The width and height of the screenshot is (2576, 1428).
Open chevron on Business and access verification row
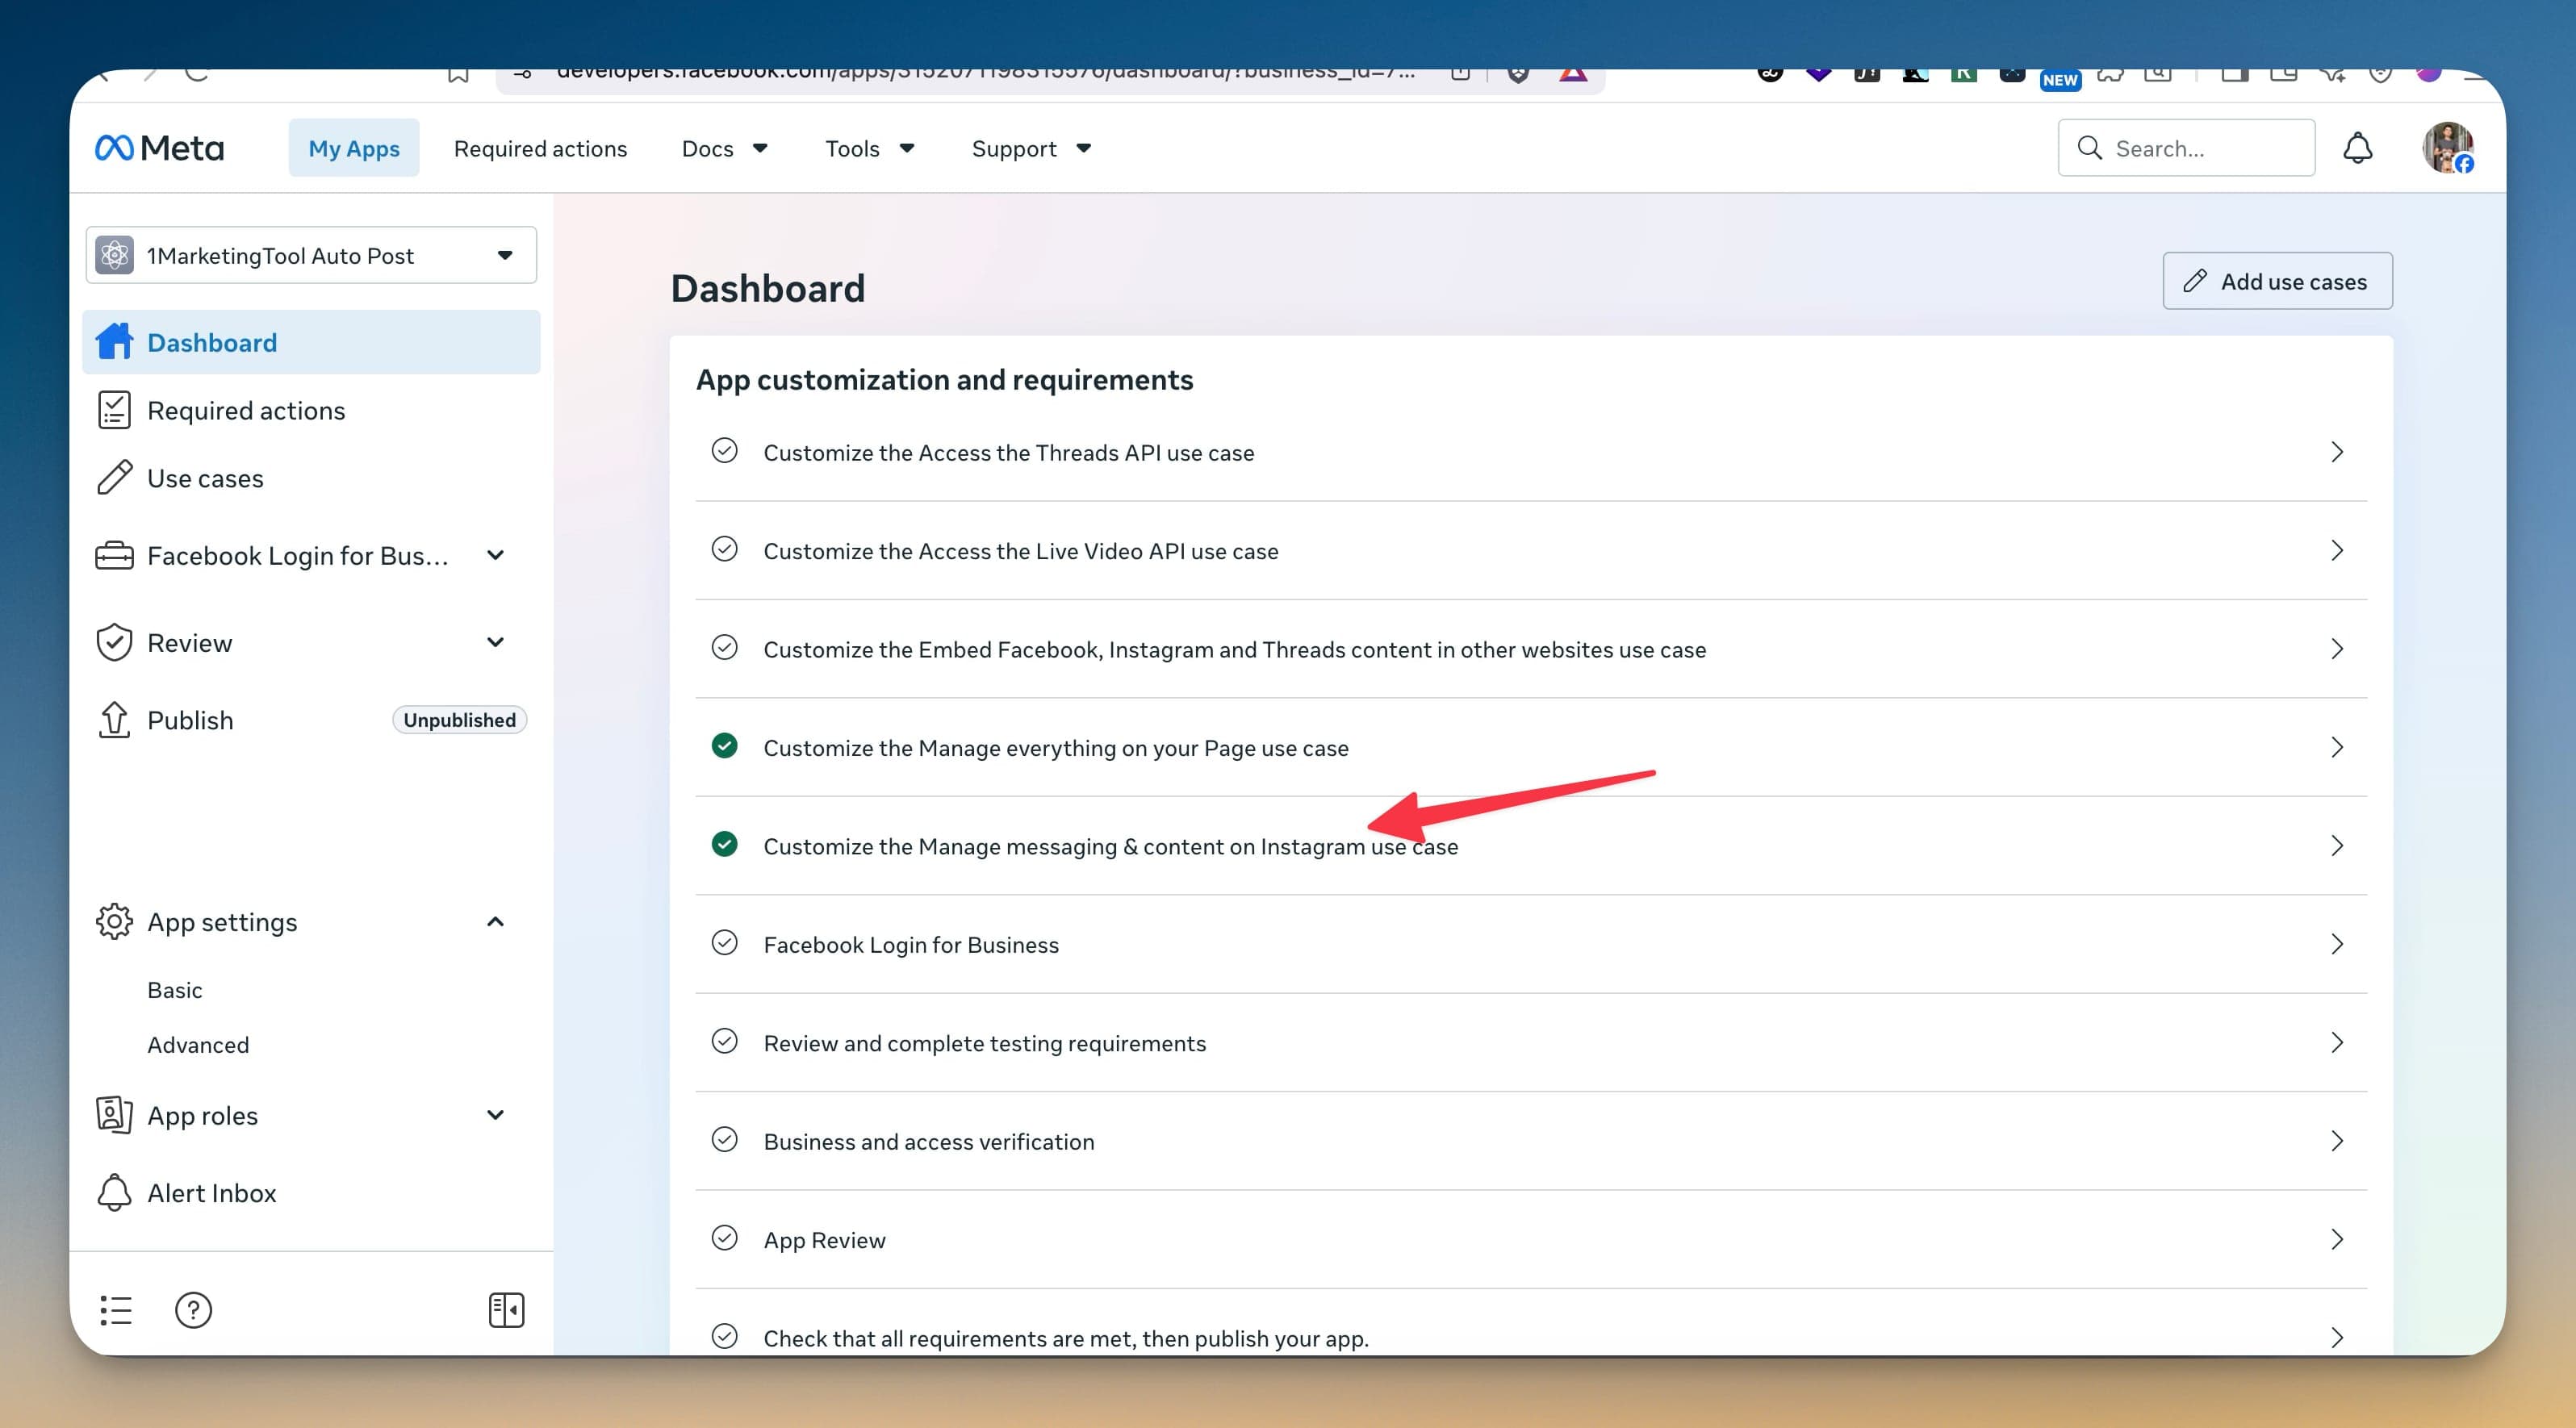(x=2337, y=1141)
